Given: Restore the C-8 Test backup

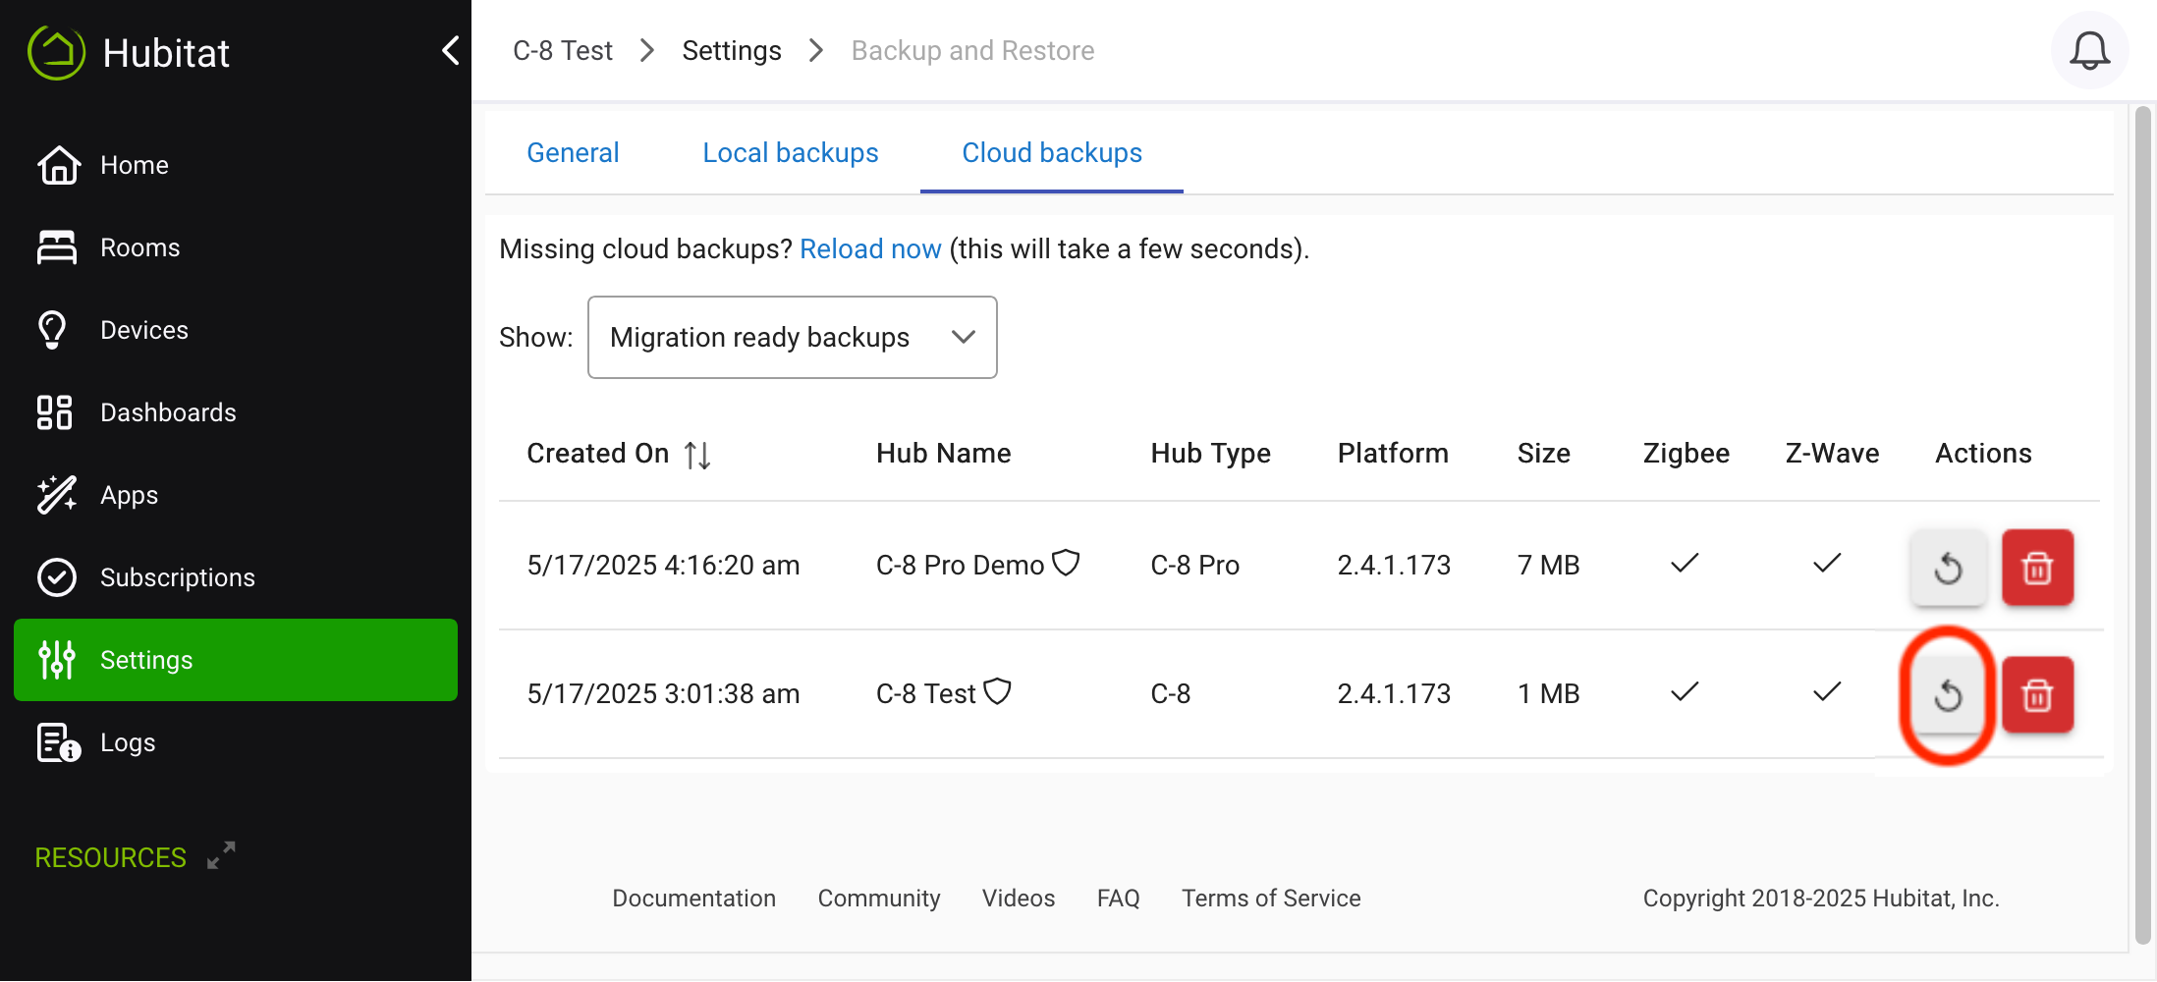Looking at the screenshot, I should tap(1948, 694).
